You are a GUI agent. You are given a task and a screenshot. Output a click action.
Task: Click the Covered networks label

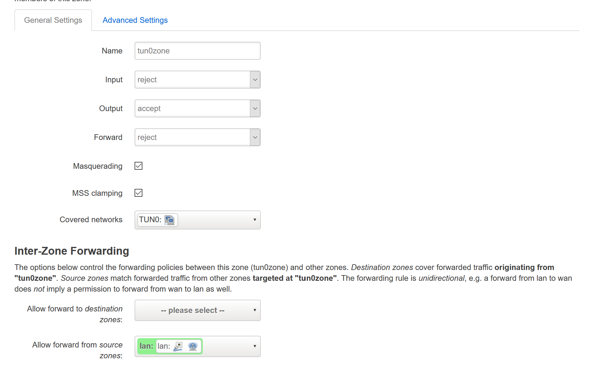[91, 220]
